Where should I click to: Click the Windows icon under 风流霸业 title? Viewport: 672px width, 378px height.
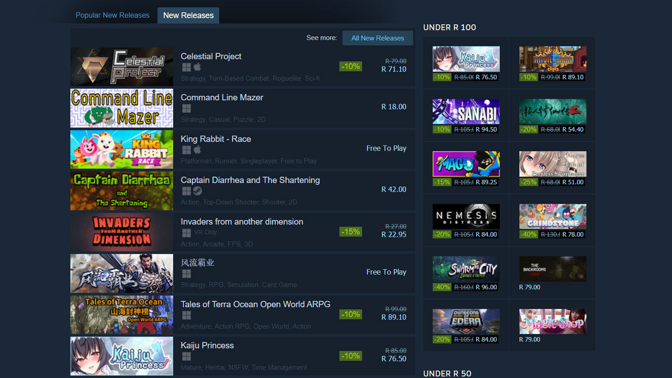pyautogui.click(x=186, y=274)
